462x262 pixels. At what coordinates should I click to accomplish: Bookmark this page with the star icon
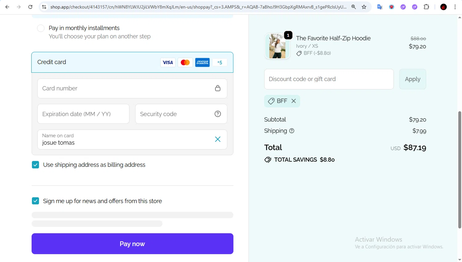(x=364, y=7)
